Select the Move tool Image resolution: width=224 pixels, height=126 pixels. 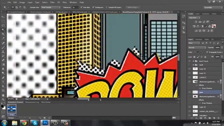3,17
